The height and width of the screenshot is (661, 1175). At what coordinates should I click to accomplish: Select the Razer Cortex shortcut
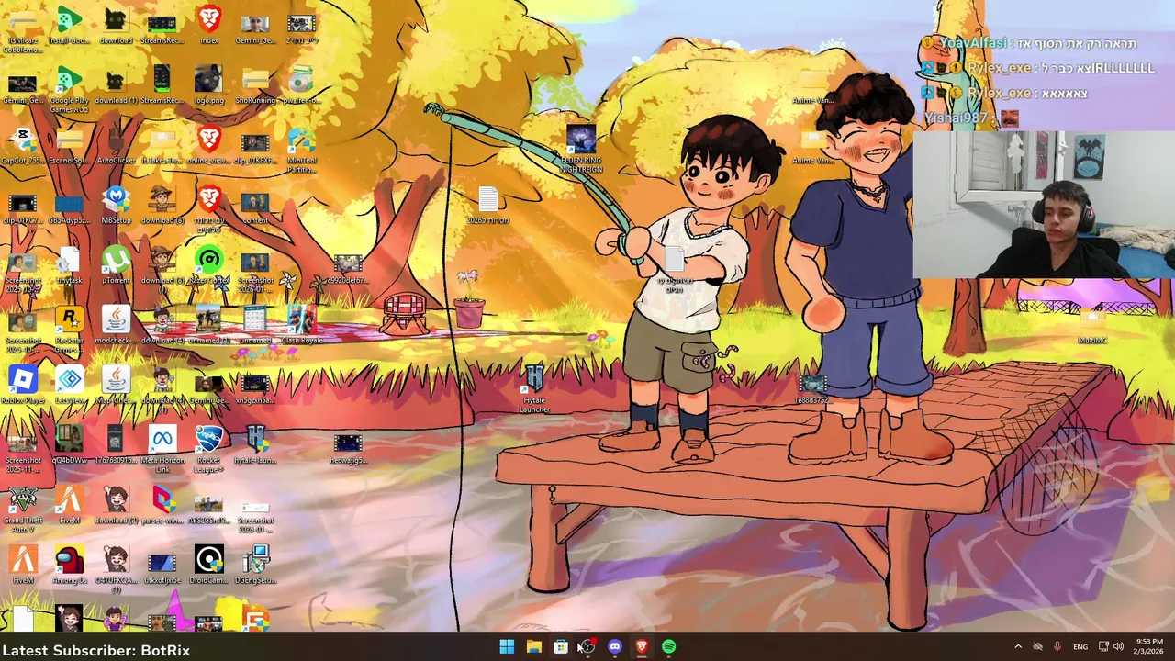point(209,266)
